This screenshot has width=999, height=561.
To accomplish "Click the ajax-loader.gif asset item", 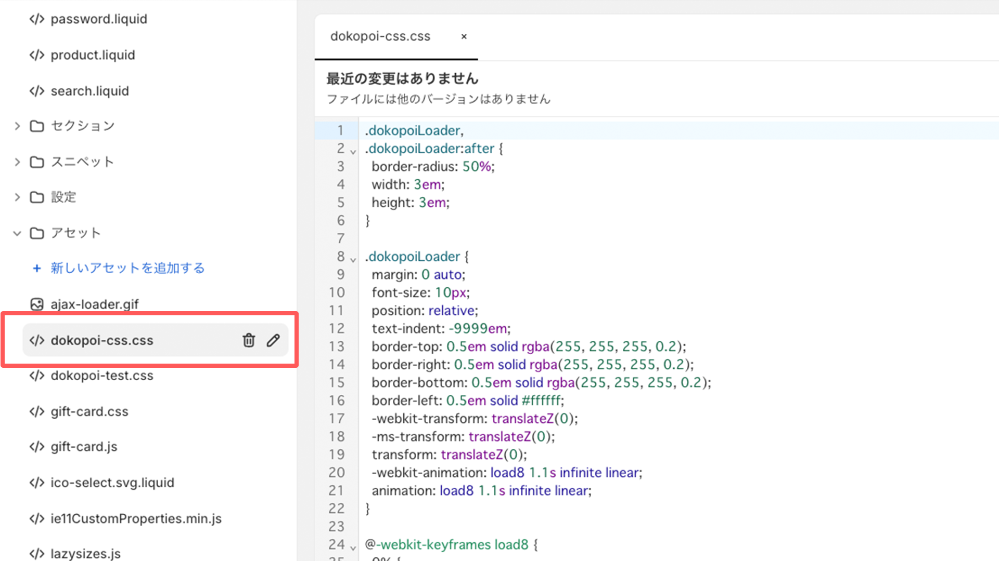I will pos(93,304).
